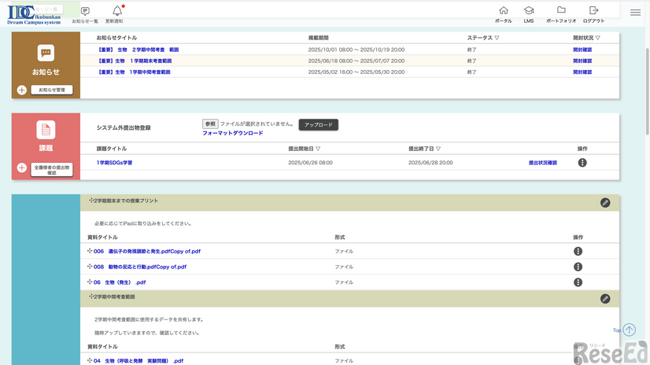
Task: Click the 2025/06/28 20:00 end date
Action: tap(430, 163)
